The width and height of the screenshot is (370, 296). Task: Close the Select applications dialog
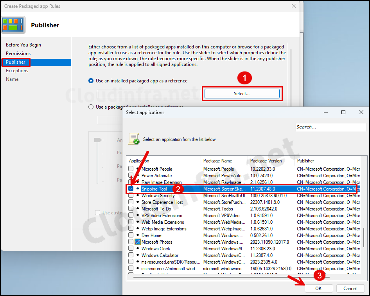(x=361, y=112)
